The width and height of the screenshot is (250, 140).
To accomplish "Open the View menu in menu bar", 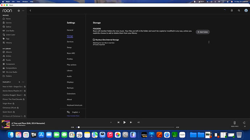I will pyautogui.click(x=18, y=1).
